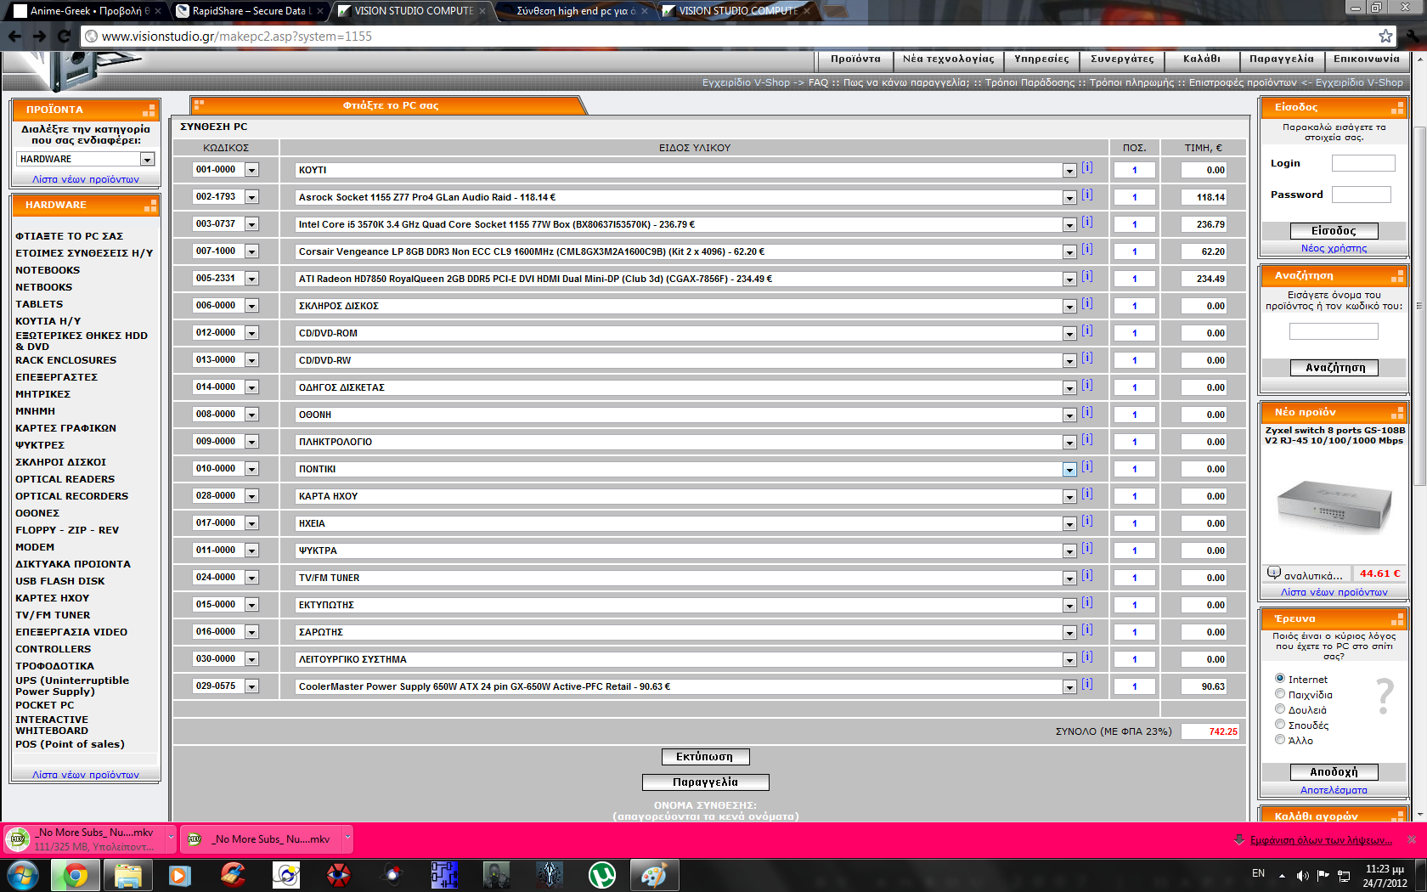This screenshot has height=892, width=1427.
Task: Click the Εκτύπωση button
Action: click(x=705, y=757)
